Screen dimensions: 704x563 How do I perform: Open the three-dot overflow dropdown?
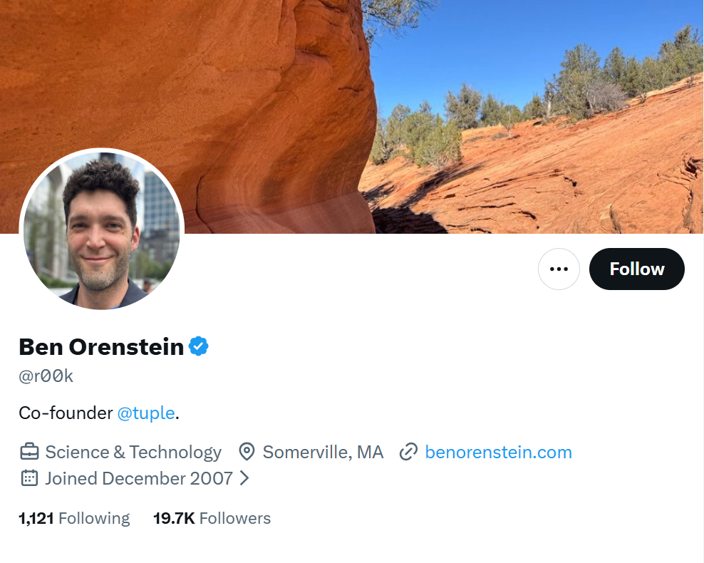pos(559,269)
